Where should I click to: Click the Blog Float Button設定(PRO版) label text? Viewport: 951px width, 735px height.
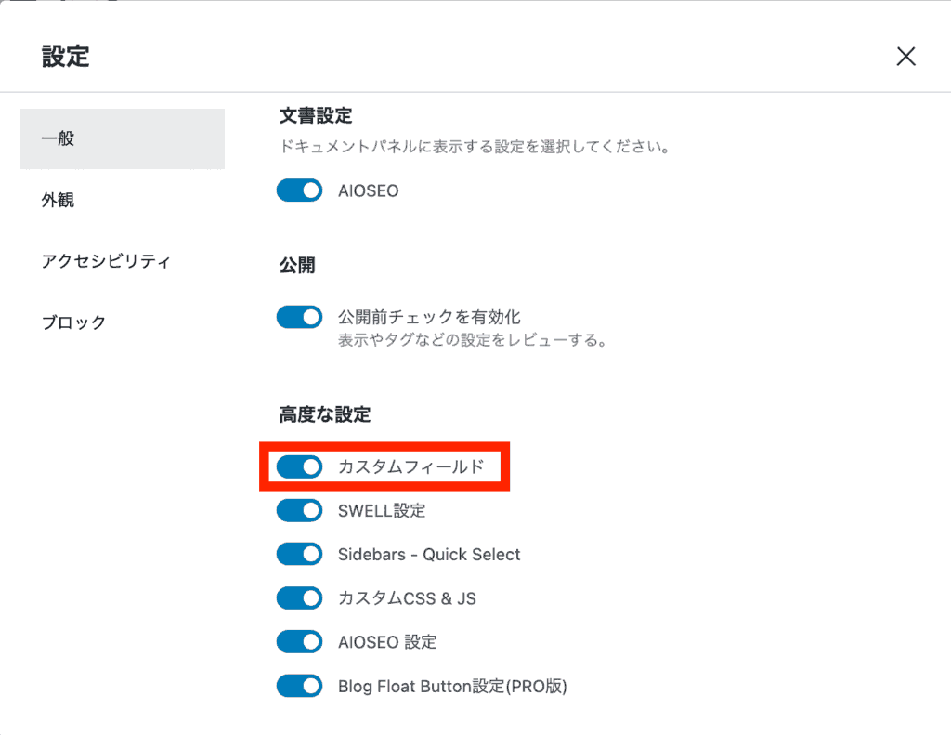pyautogui.click(x=452, y=687)
